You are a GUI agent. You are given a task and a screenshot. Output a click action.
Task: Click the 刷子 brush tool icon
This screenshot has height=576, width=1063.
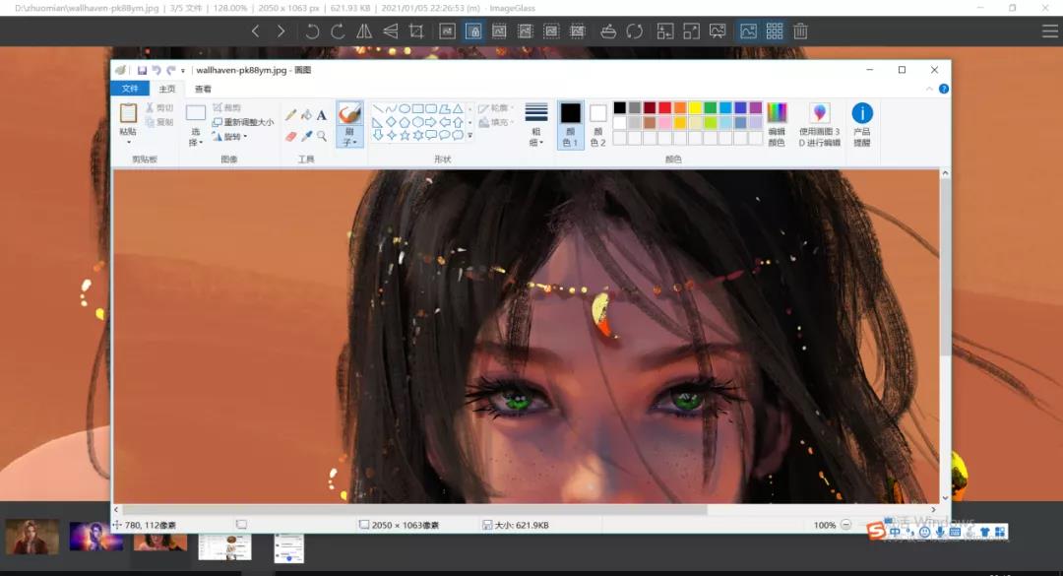(349, 113)
